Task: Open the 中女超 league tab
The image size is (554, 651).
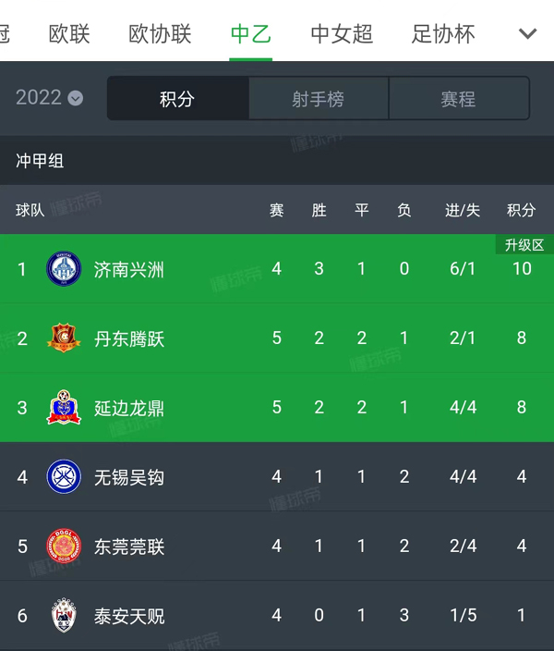Action: pyautogui.click(x=342, y=34)
